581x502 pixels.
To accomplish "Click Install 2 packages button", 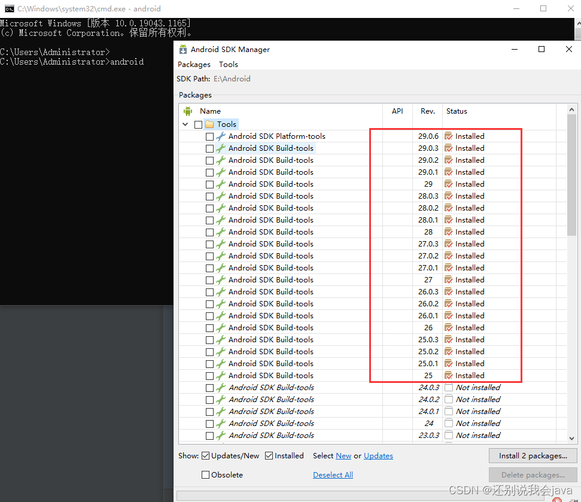I will tap(533, 456).
